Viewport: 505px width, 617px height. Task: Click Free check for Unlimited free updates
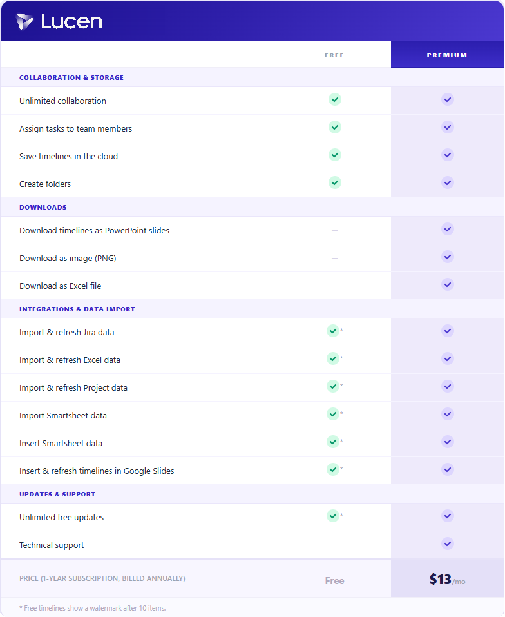point(333,516)
